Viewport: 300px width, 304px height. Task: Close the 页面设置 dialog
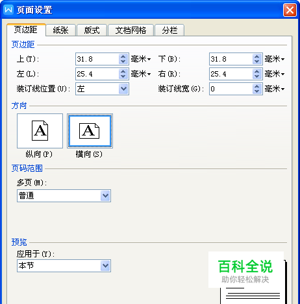[x=290, y=10]
